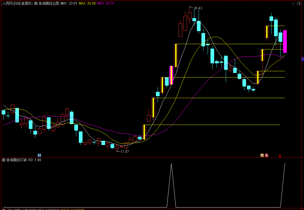Screen dimensions: 304x210
Task: Select the 涨停画线主图 indicator label
Action: (x=49, y=3)
